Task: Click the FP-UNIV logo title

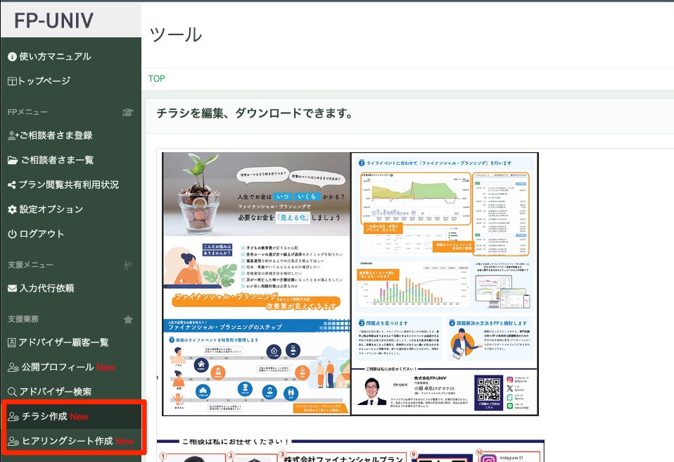Action: (x=53, y=20)
